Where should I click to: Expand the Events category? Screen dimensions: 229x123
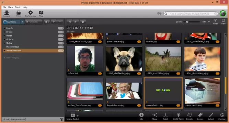(4, 32)
